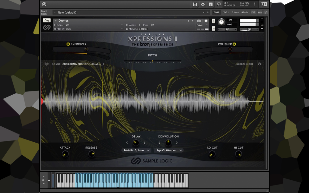Click the POLISHER slider handle
This screenshot has height=193, width=309.
point(230,49)
